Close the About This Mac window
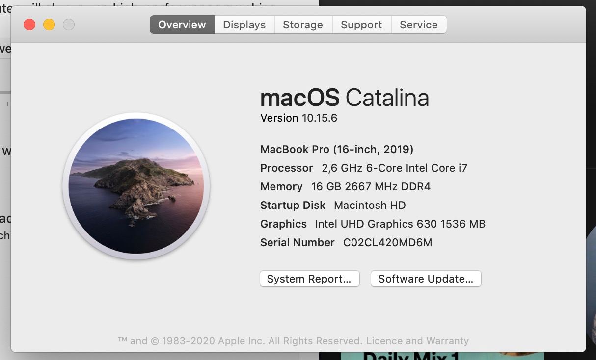The width and height of the screenshot is (596, 360). pyautogui.click(x=29, y=25)
